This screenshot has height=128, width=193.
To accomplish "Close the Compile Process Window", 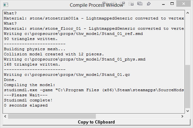I will coord(184,4).
